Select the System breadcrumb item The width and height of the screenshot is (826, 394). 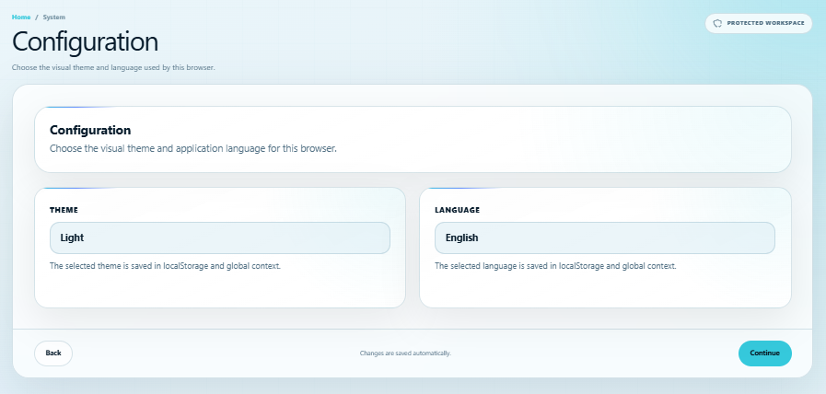[54, 17]
